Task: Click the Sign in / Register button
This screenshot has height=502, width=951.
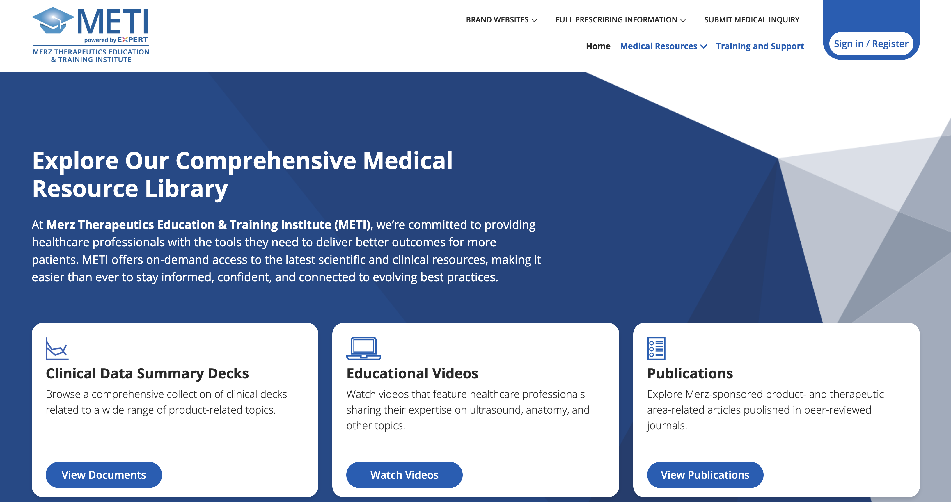Action: [871, 44]
